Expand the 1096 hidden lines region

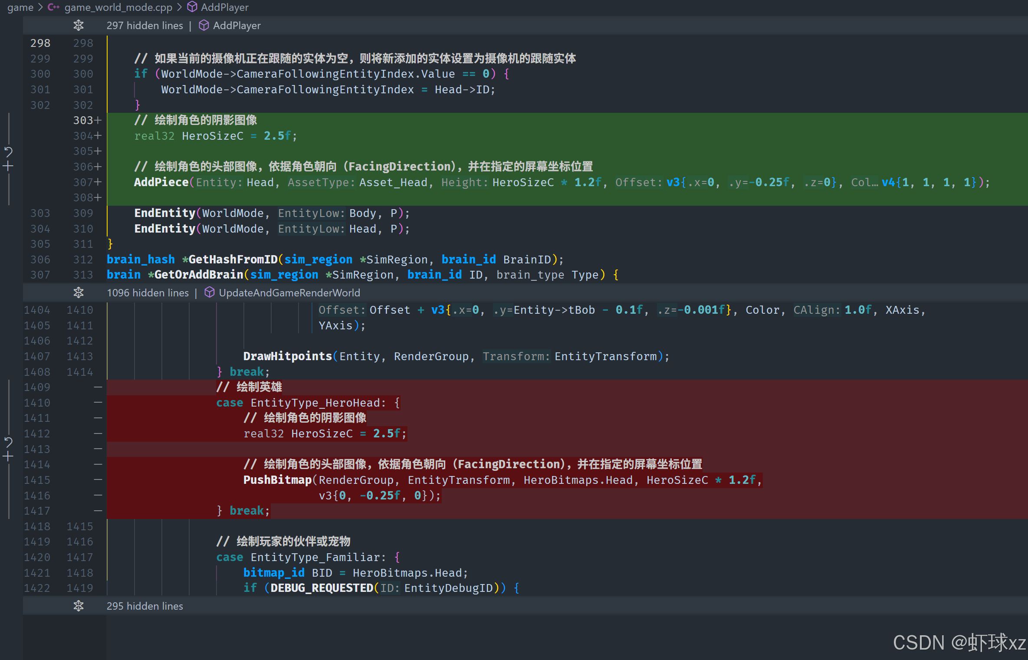[x=79, y=293]
